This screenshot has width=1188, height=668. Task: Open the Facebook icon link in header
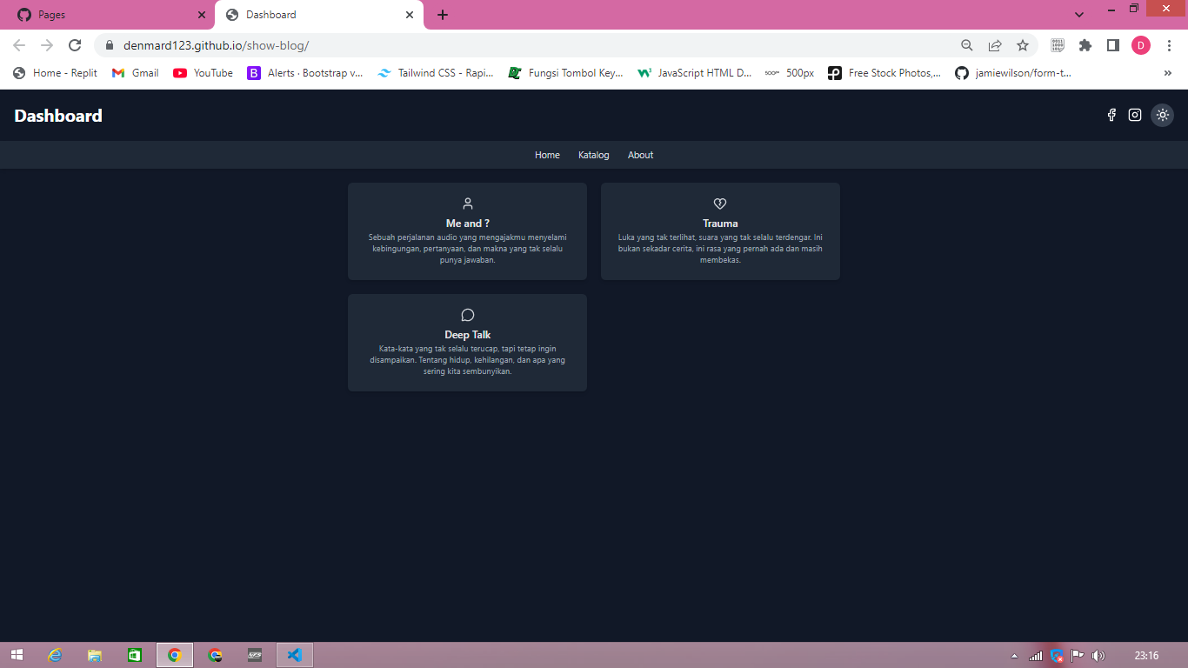pos(1111,115)
